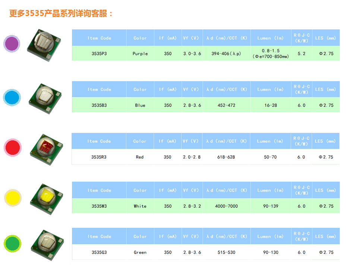Click 350 current value in Purple row
The image size is (353, 271).
click(168, 54)
